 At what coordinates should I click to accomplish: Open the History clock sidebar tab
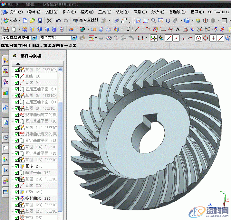(5, 137)
